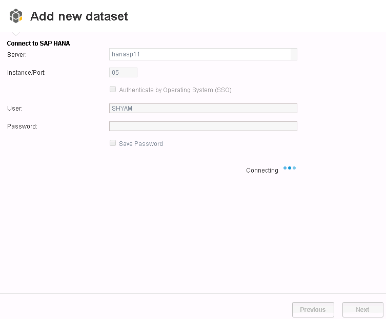Click the Instance/Port: field label

tap(26, 73)
